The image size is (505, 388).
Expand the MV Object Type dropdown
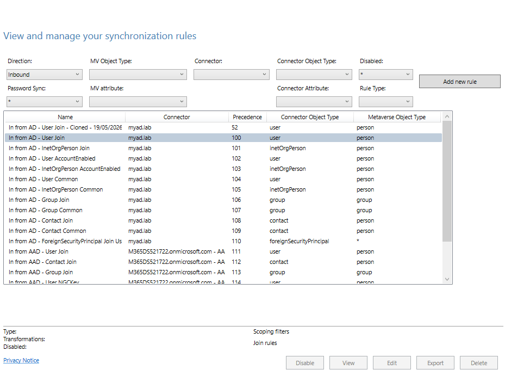(x=138, y=75)
